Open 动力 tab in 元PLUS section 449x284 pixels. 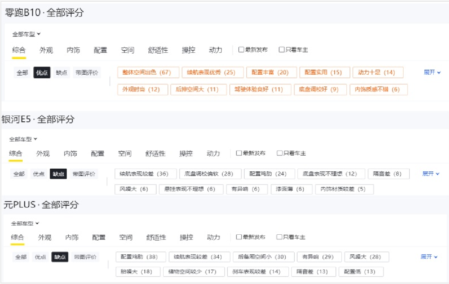coord(213,237)
